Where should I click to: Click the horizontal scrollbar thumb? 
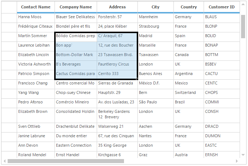(65, 161)
